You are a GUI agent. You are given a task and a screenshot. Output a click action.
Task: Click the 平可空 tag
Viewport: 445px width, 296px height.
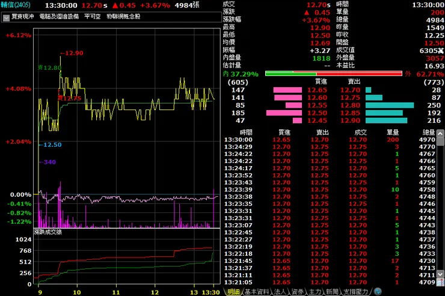click(x=93, y=16)
